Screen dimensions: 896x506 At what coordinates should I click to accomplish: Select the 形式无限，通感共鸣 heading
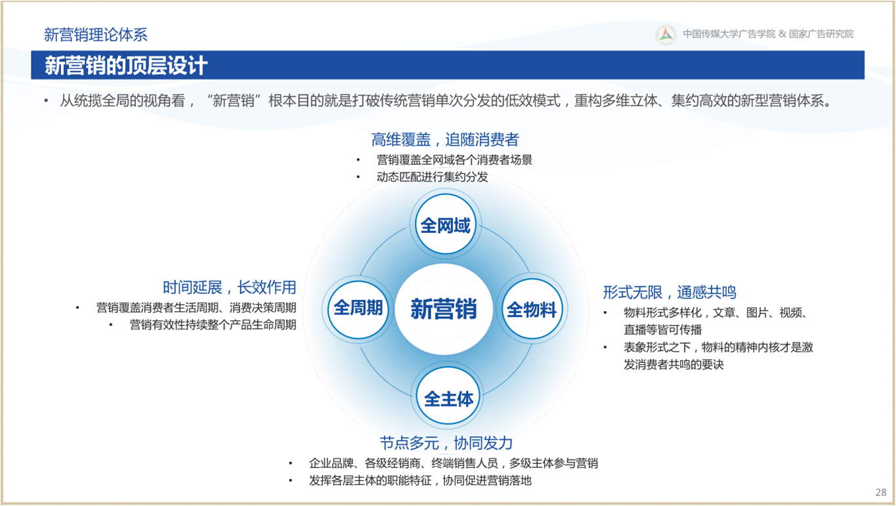point(670,292)
